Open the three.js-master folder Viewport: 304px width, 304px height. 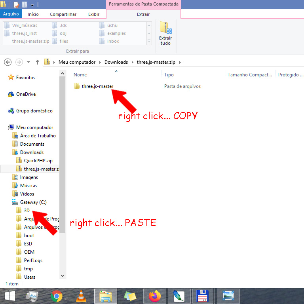pos(97,86)
